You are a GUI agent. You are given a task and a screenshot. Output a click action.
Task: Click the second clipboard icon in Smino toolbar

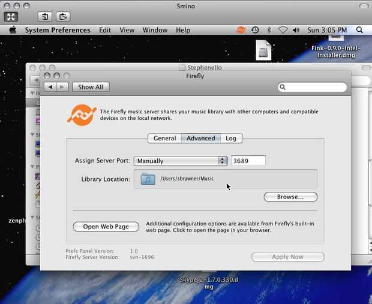click(x=63, y=17)
